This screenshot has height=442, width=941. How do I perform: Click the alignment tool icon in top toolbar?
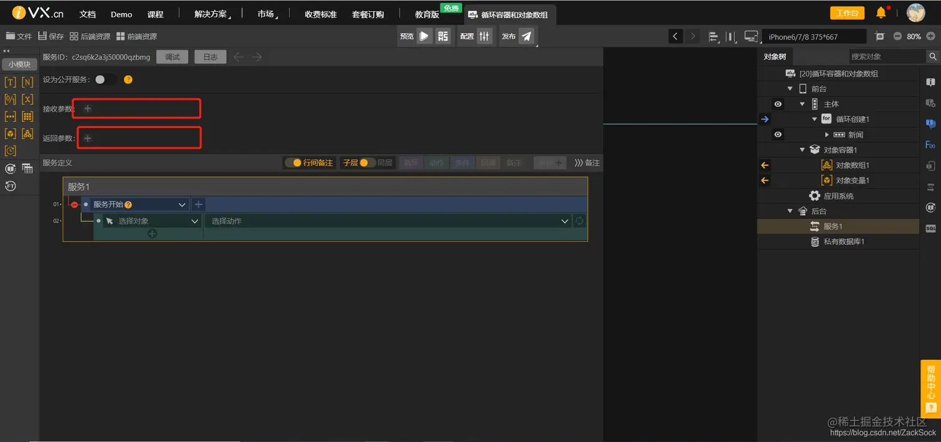pos(713,36)
